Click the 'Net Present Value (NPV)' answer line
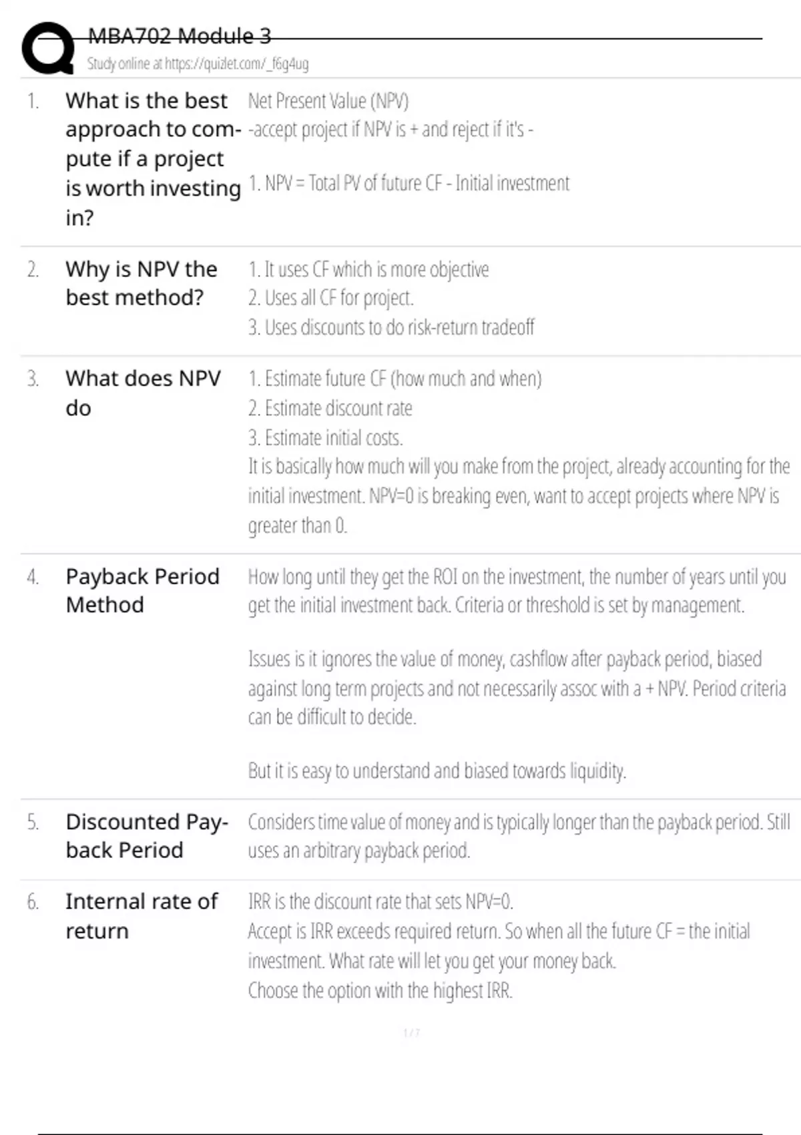This screenshot has height=1135, width=801. (328, 101)
